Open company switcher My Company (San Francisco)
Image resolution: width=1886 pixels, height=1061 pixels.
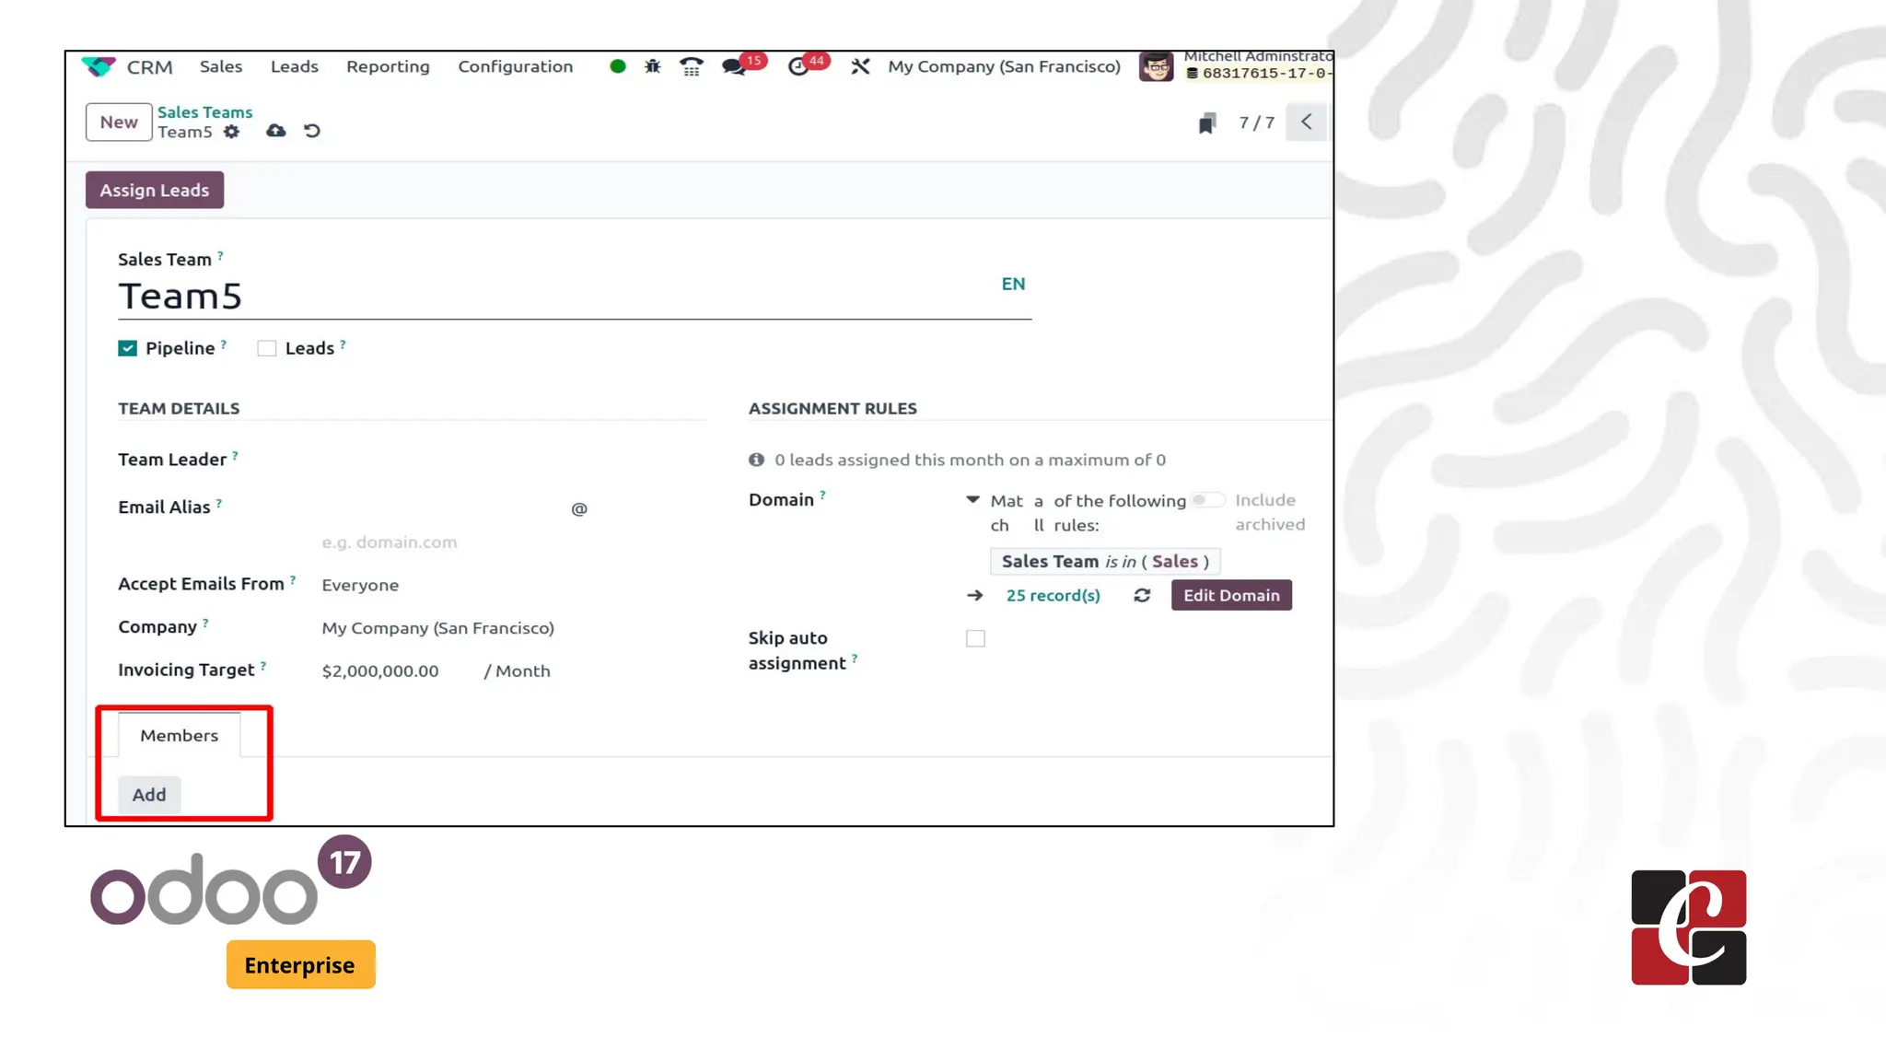[x=1004, y=66]
